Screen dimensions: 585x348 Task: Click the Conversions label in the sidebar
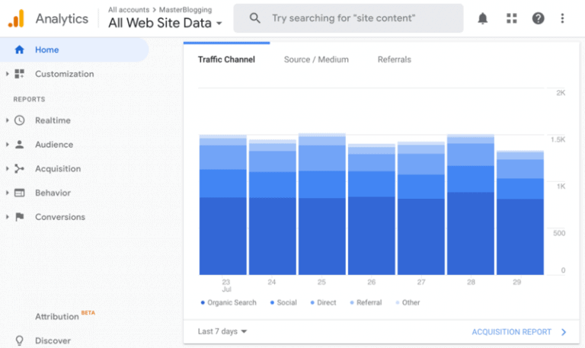coord(60,217)
